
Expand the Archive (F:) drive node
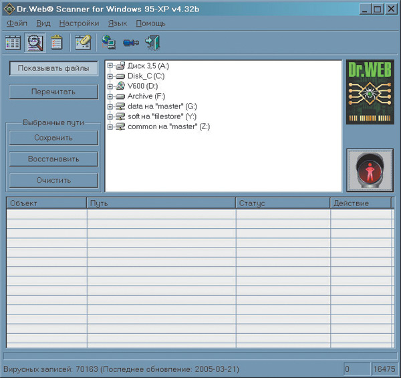tap(110, 96)
